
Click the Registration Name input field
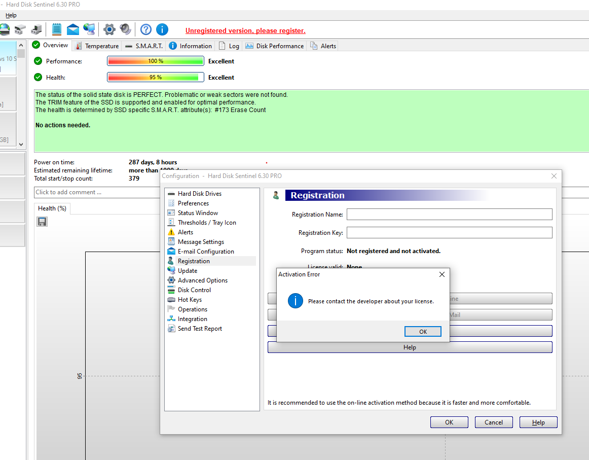click(x=449, y=215)
